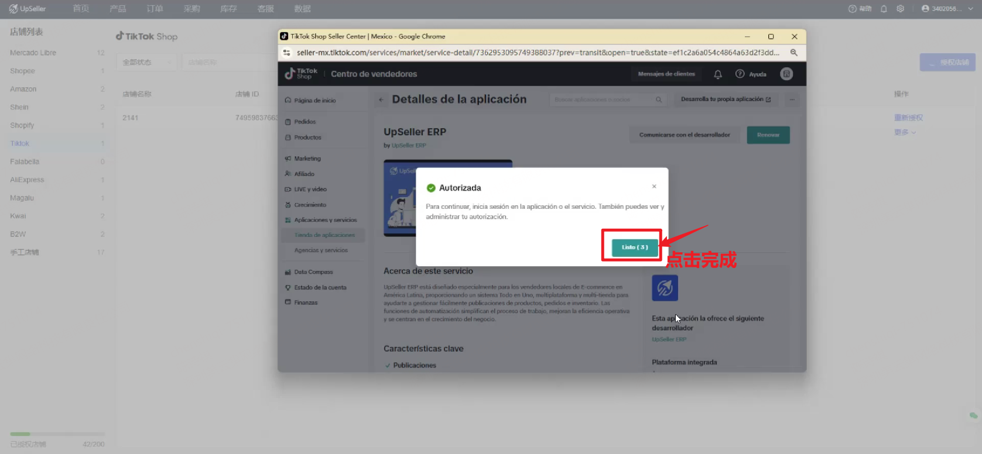Open Desarrolla tu propia aplicación link
This screenshot has width=982, height=454.
coord(726,99)
